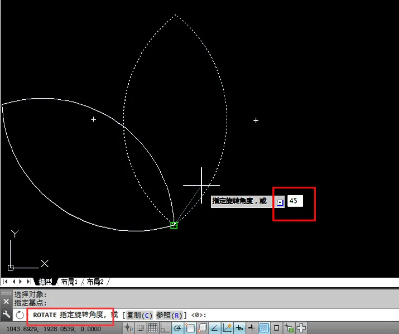Click the 3D Object Snap icon
The image size is (399, 334).
203,328
